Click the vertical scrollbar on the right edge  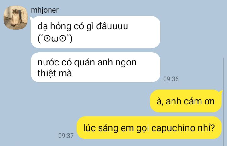click(x=224, y=102)
